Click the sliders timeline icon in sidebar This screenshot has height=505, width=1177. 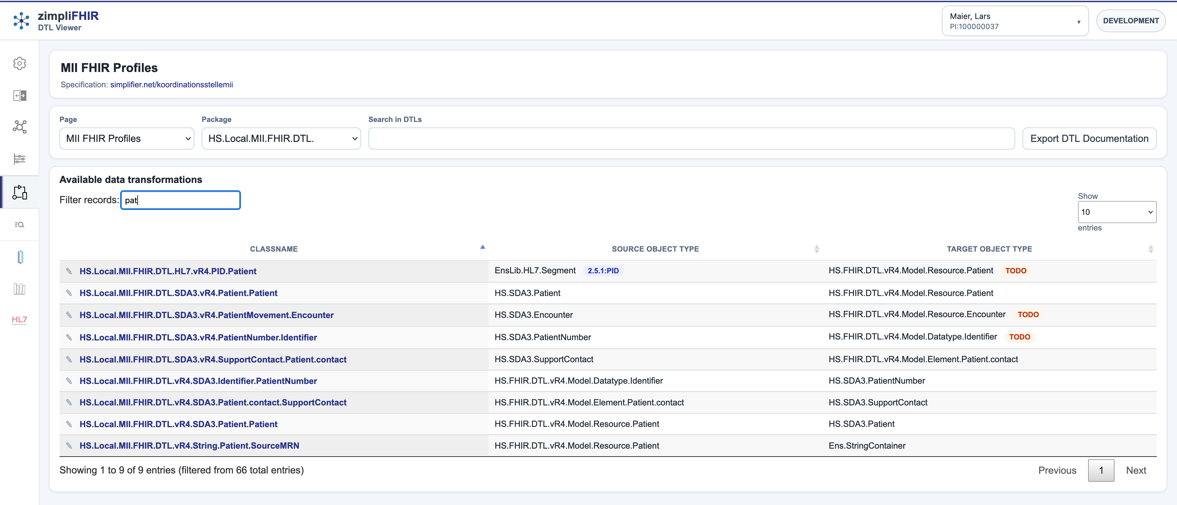point(19,159)
